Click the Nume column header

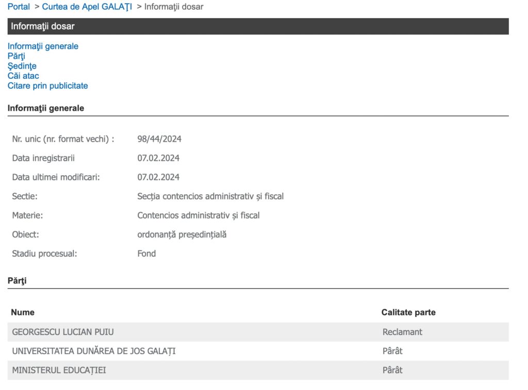[23, 312]
